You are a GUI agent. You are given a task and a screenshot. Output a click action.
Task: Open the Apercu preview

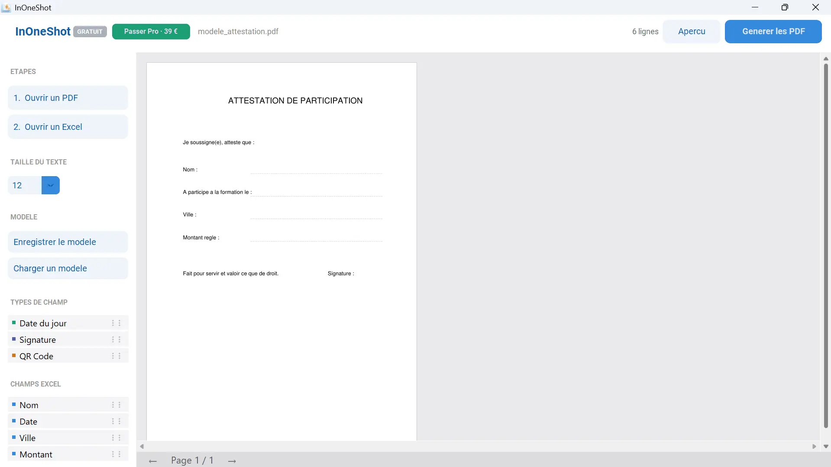(x=692, y=32)
